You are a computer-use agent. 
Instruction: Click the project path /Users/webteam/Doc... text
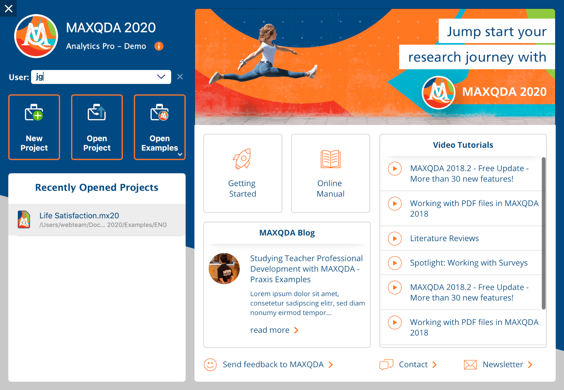tap(103, 225)
